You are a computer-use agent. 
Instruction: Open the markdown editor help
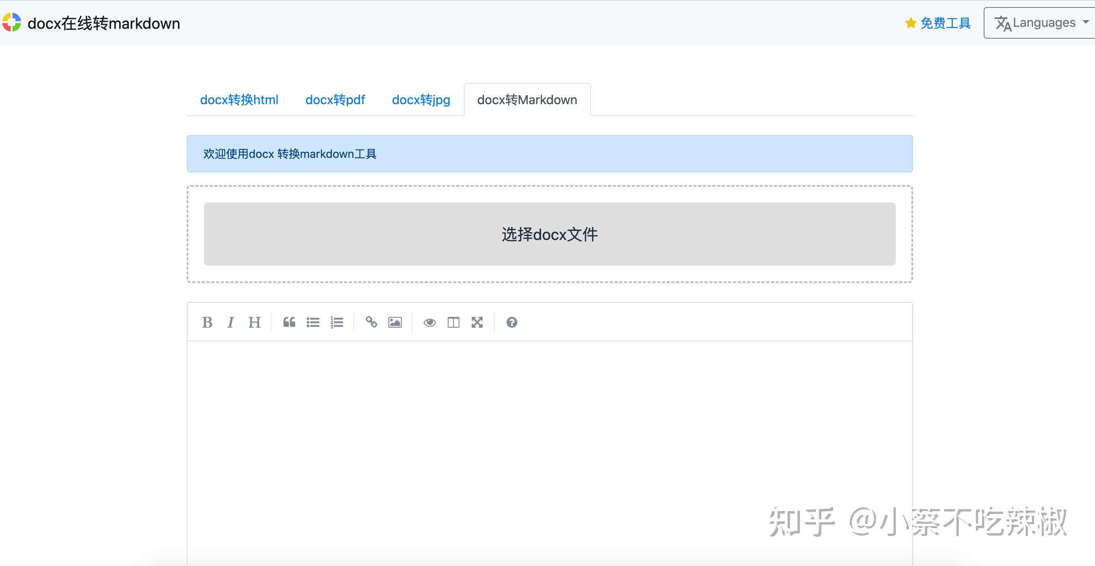pyautogui.click(x=512, y=322)
